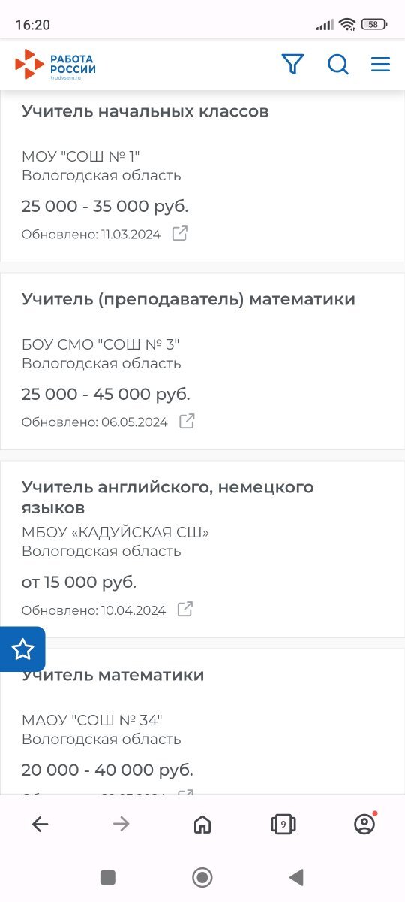Open Учитель английского, немецкого языков vacancy
405x902 pixels.
[168, 497]
